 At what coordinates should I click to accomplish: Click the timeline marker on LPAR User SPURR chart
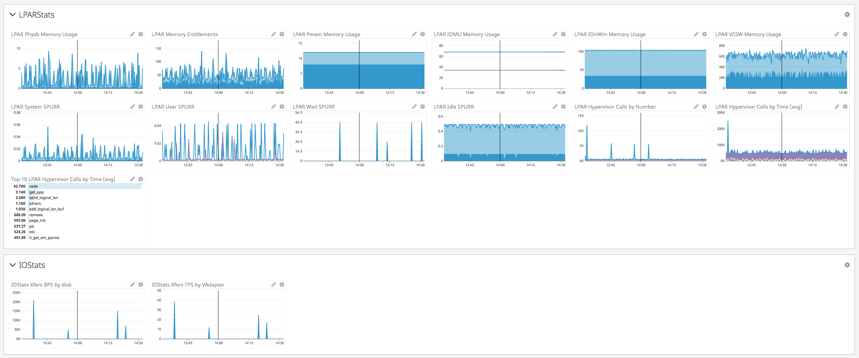tap(218, 138)
